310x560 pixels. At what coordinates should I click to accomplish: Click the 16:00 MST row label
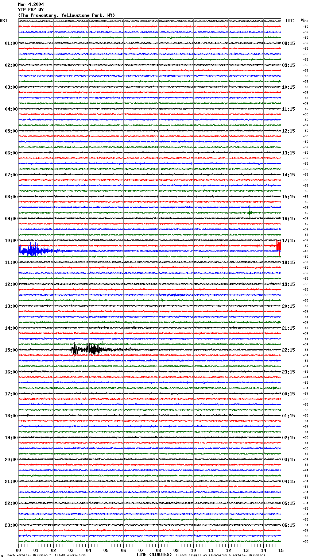coord(11,372)
